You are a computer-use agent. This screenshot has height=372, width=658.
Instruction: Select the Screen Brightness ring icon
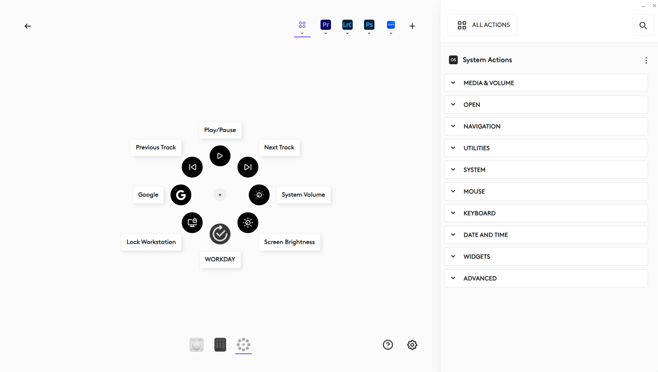tap(248, 223)
